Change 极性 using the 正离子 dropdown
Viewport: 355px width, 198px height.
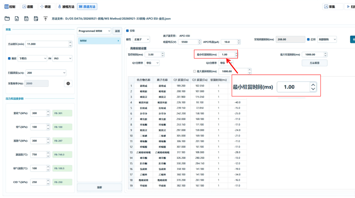click(141, 40)
